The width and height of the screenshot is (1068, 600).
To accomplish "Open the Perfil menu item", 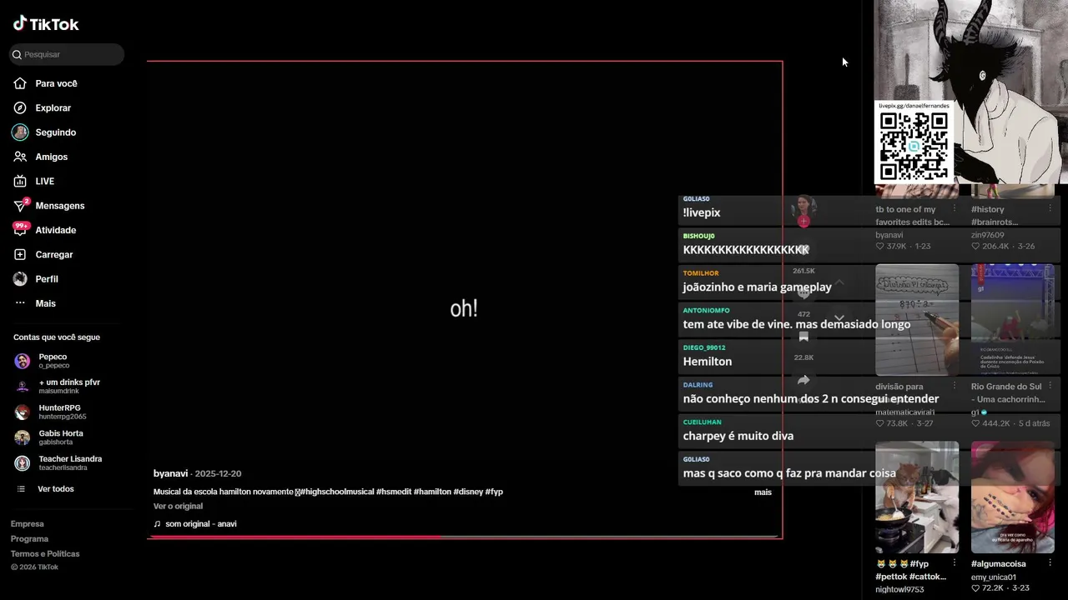I will tap(47, 279).
